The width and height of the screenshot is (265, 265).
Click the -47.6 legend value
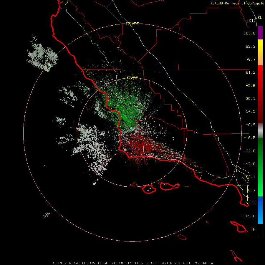[249, 164]
